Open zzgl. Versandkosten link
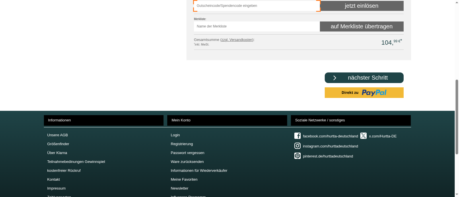 pyautogui.click(x=237, y=40)
